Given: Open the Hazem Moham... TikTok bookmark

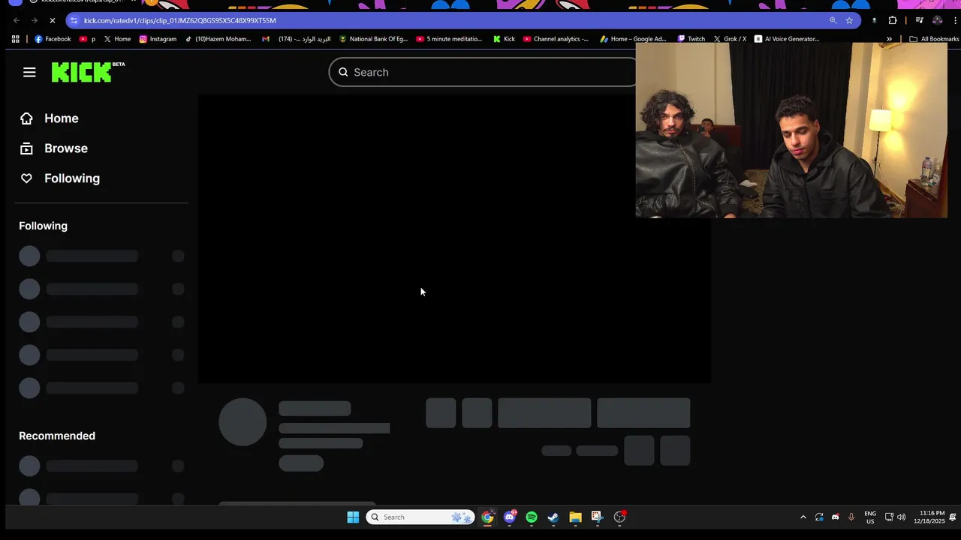Looking at the screenshot, I should [x=218, y=39].
